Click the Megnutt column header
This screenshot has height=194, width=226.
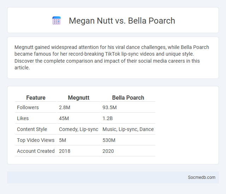78,98
